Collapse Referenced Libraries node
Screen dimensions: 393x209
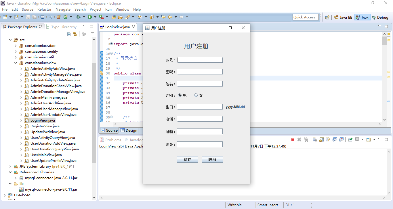click(x=10, y=172)
